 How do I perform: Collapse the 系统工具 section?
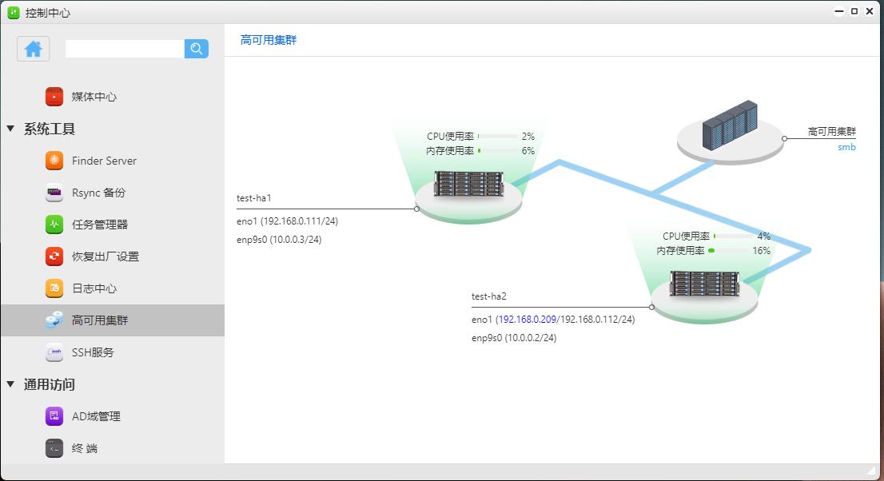11,129
